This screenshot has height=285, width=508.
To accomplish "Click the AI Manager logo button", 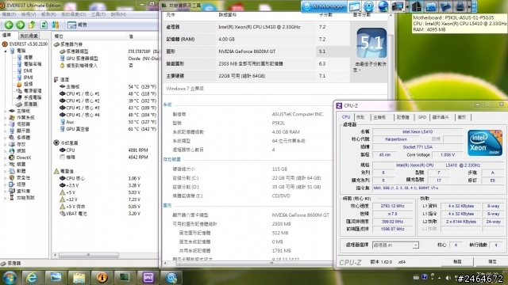I will pos(324,7).
